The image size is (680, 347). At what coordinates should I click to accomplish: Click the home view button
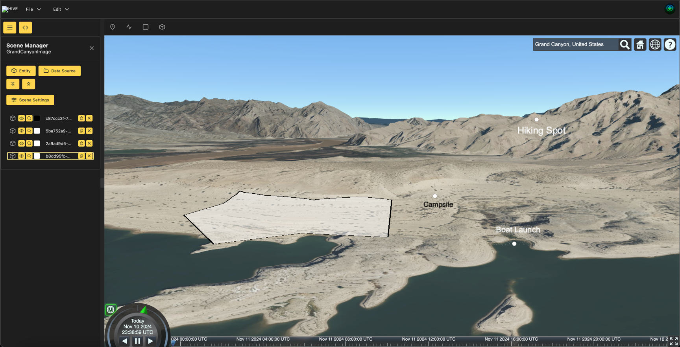640,45
